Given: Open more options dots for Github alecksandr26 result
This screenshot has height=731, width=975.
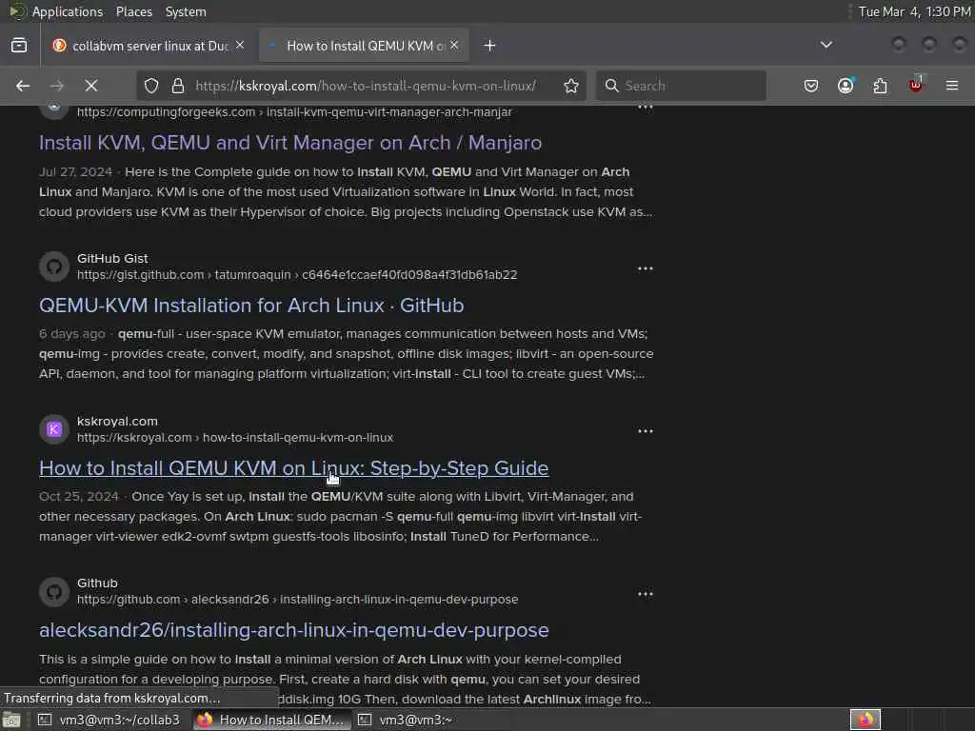Looking at the screenshot, I should pos(646,594).
